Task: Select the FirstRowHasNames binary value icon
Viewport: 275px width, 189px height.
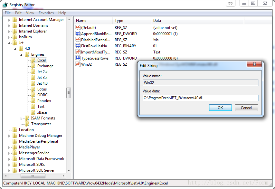Action: click(78, 46)
